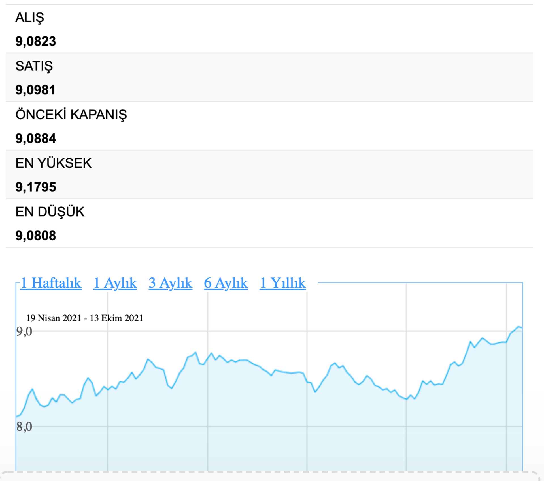Click the latest point on chart line

coord(522,327)
